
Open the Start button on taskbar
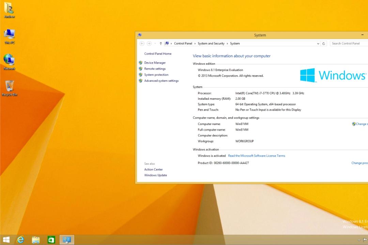6,240
